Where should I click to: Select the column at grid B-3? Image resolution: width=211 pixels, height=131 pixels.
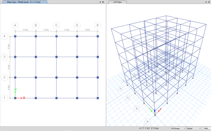pyautogui.click(x=36, y=57)
